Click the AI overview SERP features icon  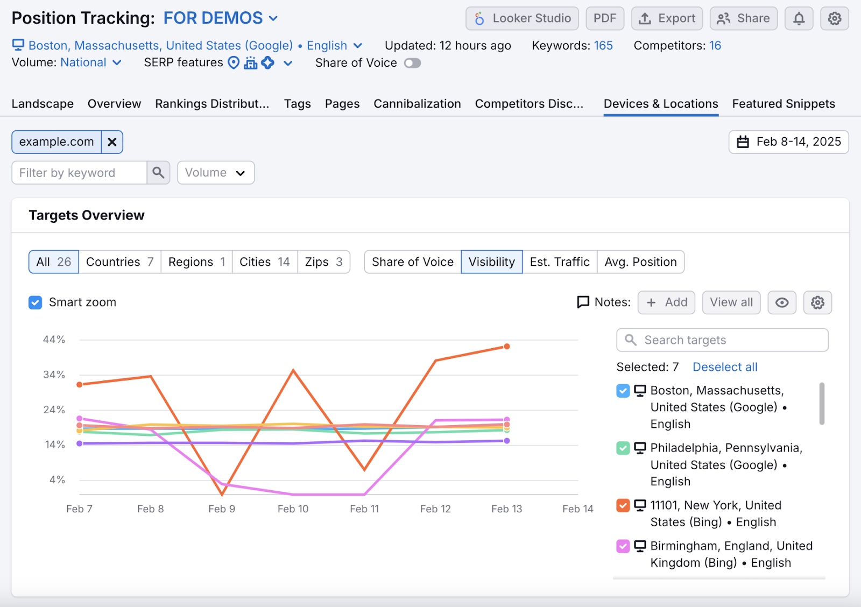click(267, 63)
